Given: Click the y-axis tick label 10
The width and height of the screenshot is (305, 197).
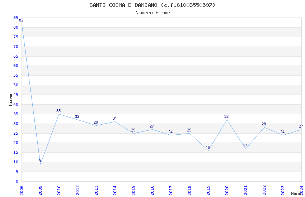Looking at the screenshot, I should 16,162.
